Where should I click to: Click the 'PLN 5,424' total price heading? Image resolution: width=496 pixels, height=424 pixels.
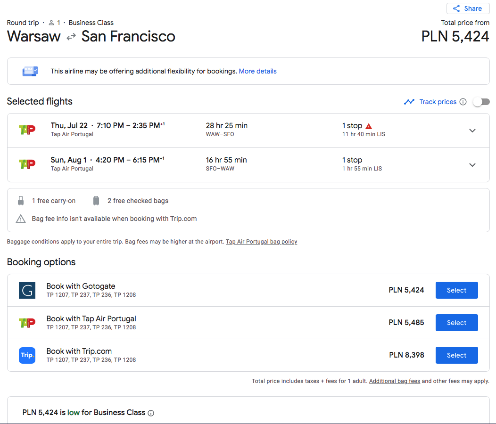455,36
